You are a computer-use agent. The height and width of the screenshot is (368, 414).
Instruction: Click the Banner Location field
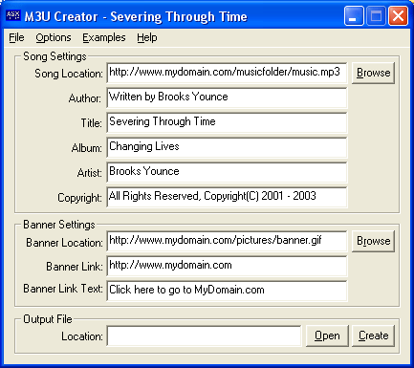point(227,241)
